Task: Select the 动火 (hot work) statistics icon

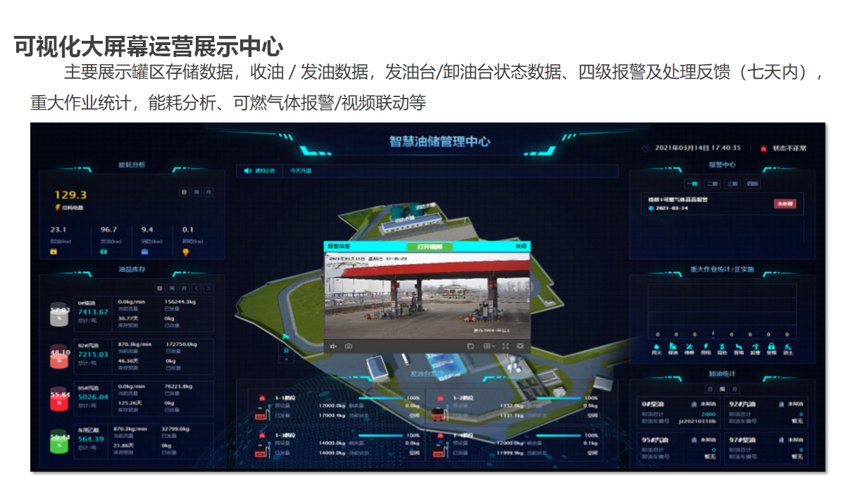Action: click(x=656, y=347)
